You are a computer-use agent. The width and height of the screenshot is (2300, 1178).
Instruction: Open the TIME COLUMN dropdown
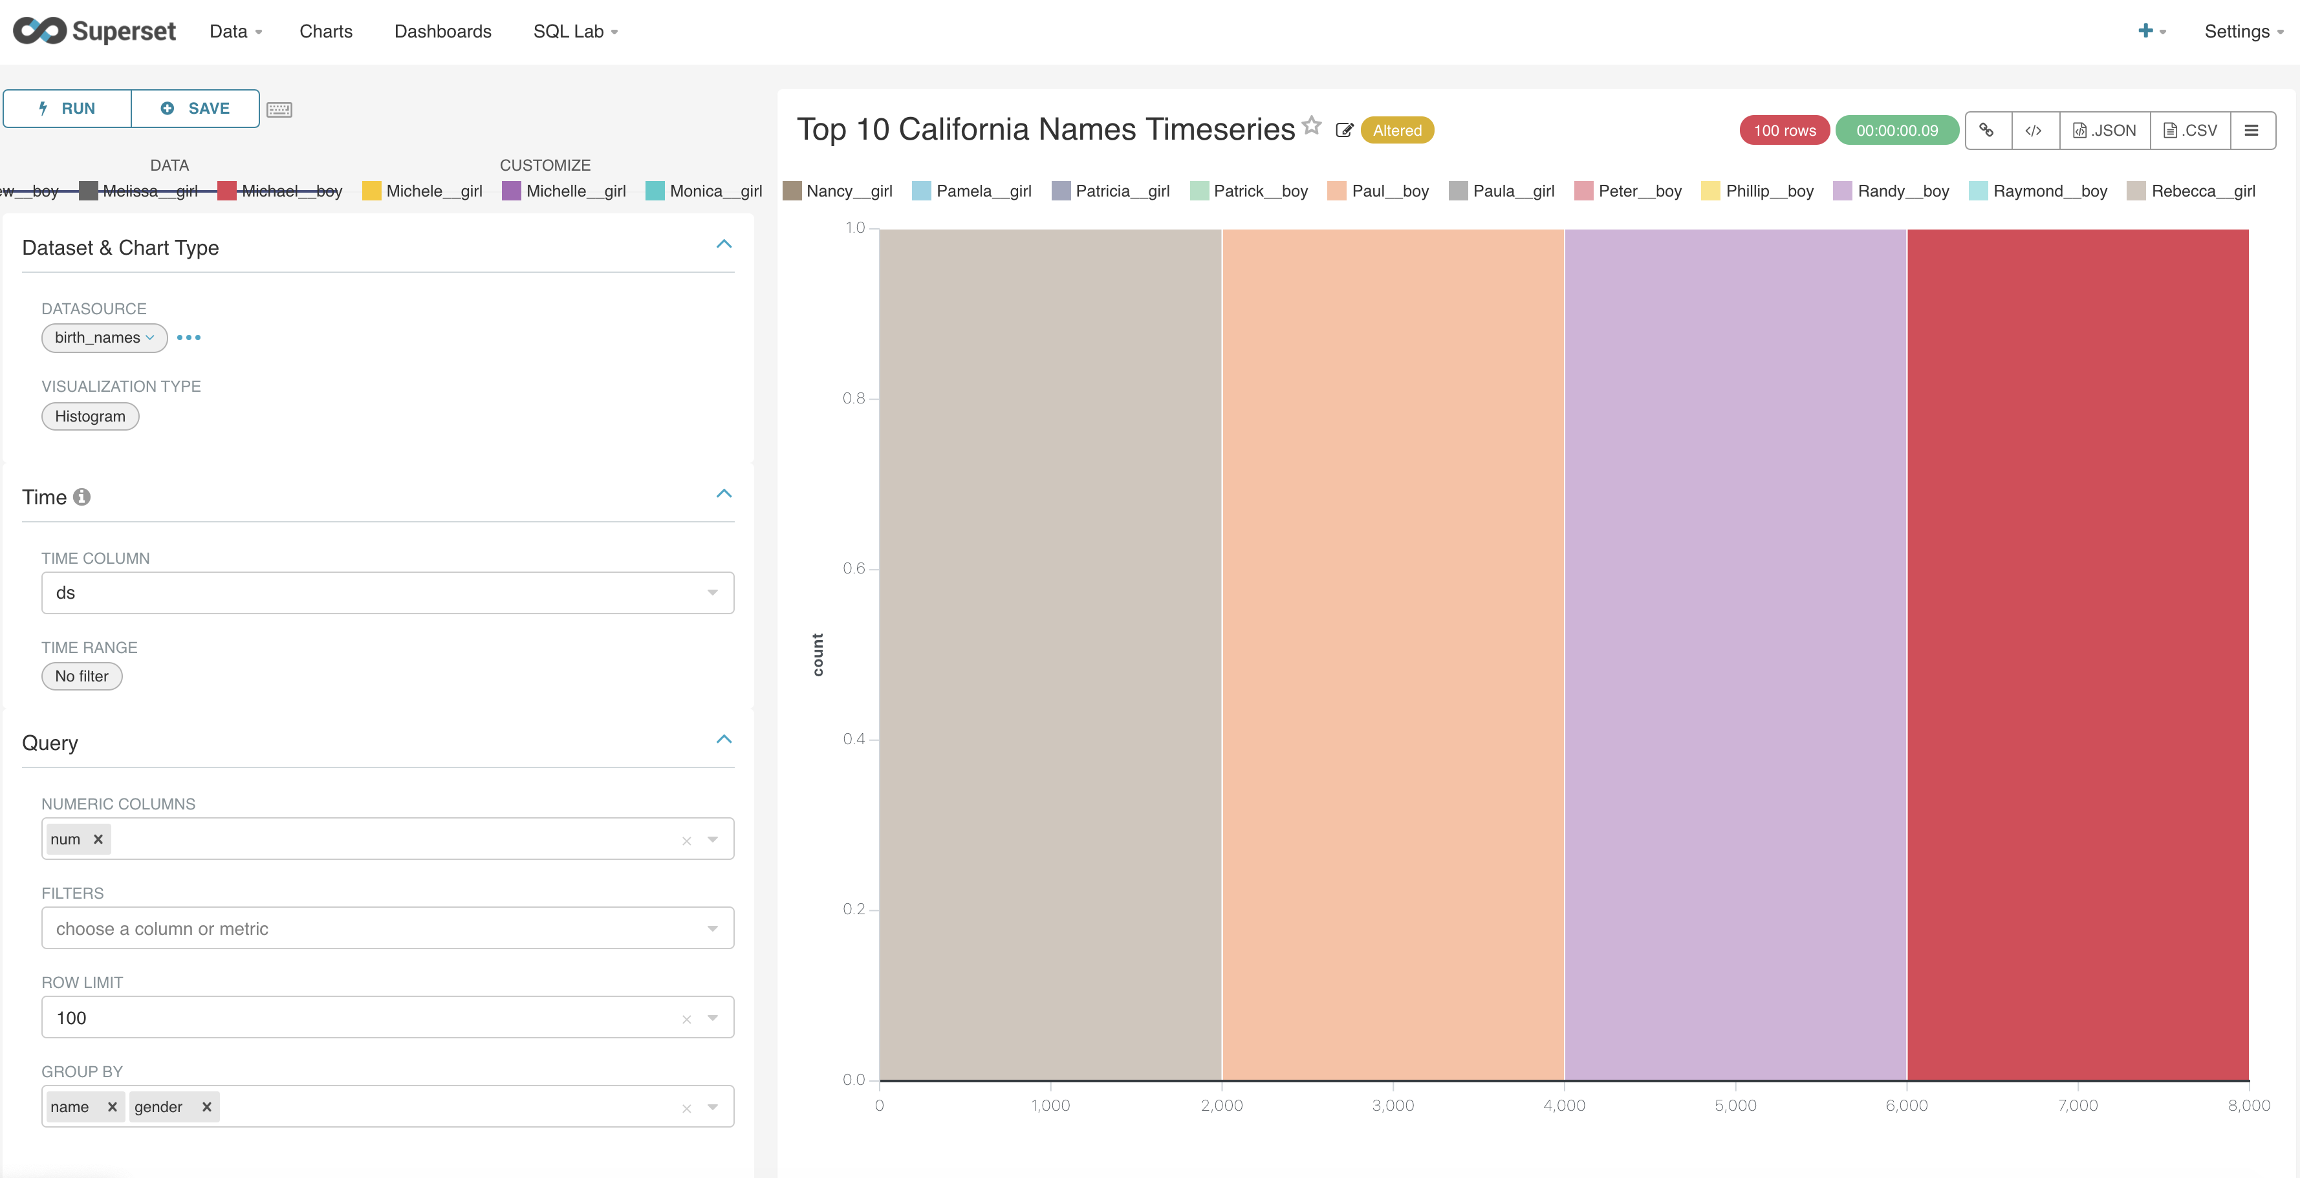(x=711, y=593)
